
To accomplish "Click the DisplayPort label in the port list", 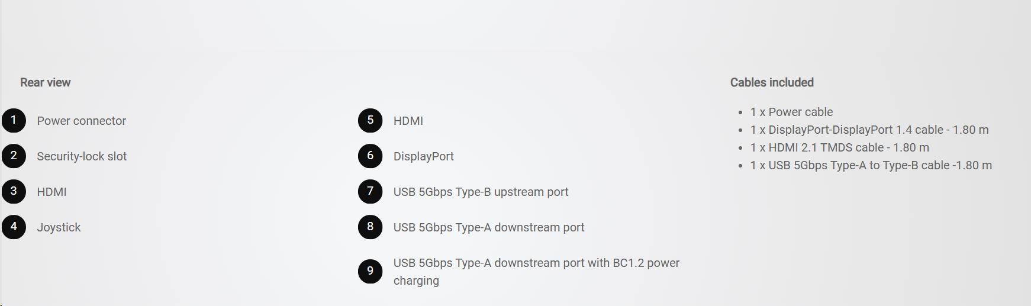I will (x=423, y=156).
